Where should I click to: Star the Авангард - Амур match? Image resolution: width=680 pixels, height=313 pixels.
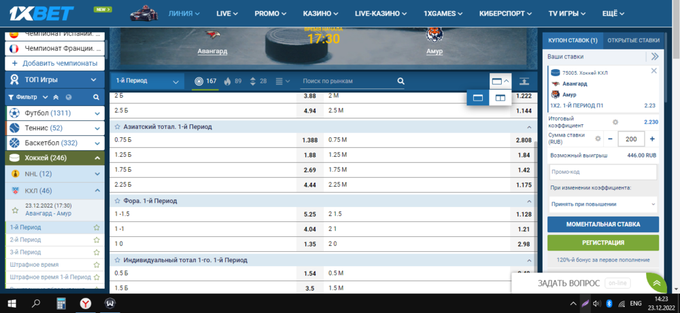[x=15, y=210]
